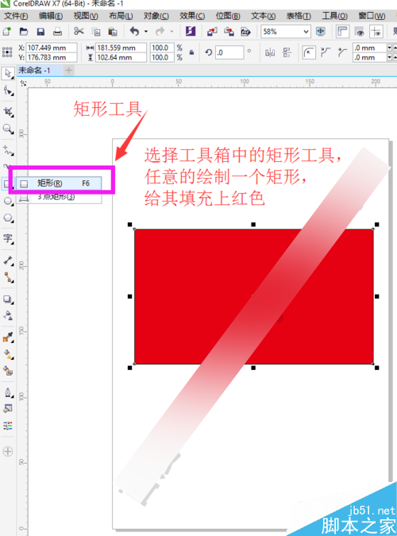Publish to PDF
Screen dimensions: 397x536
pyautogui.click(x=245, y=32)
